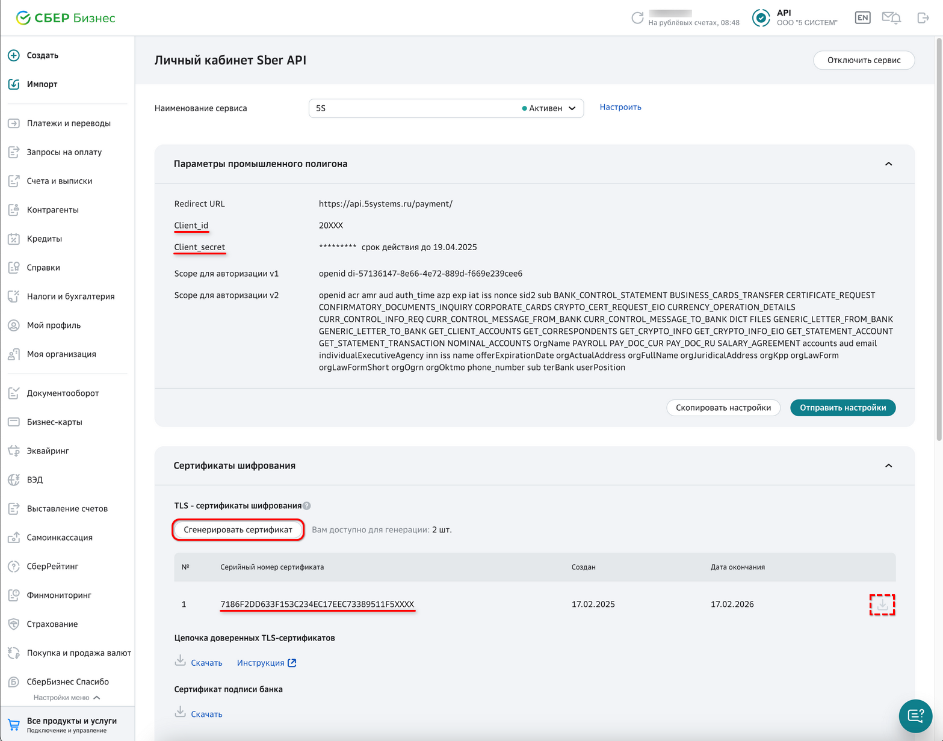Click Сгенерировать сертификат button
Viewport: 943px width, 741px height.
pyautogui.click(x=238, y=530)
